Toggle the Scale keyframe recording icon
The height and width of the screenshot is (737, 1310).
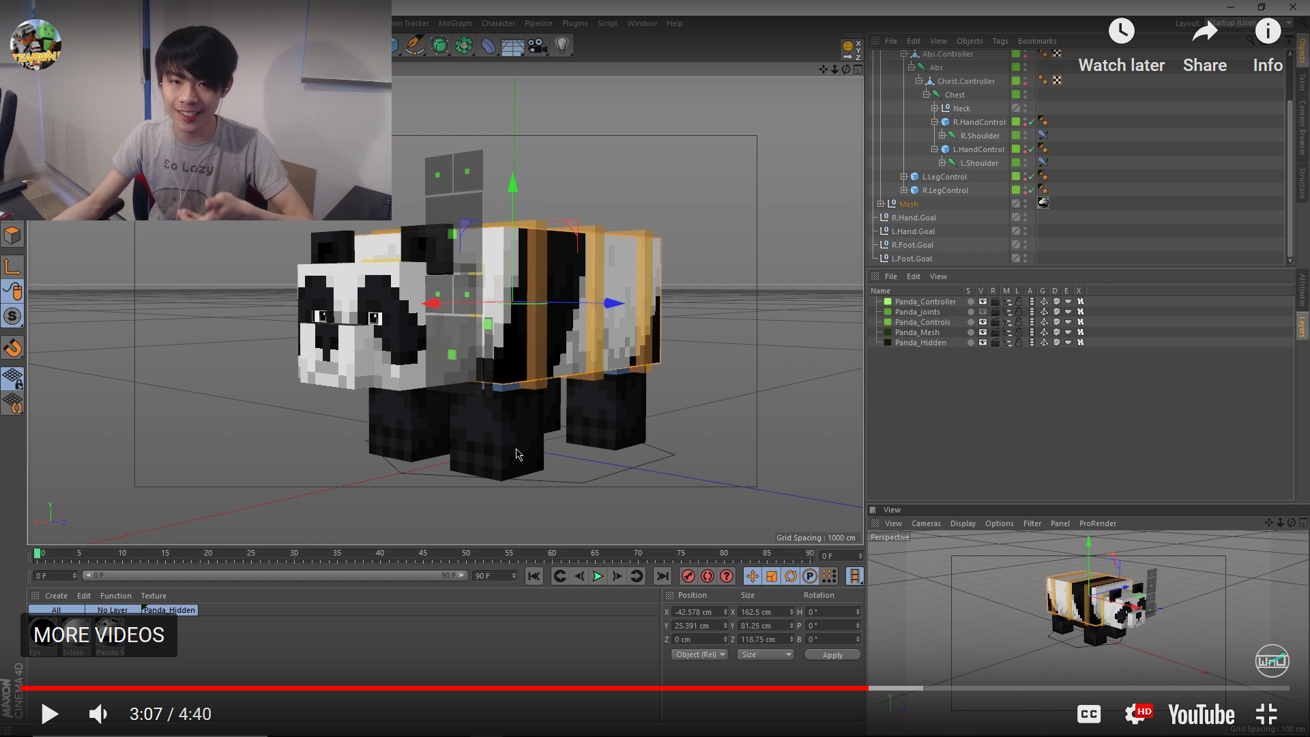pos(772,577)
